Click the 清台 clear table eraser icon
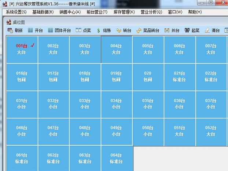228x171 pixels. [207, 30]
